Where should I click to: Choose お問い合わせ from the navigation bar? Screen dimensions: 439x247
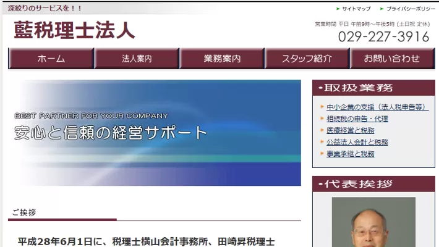tap(392, 59)
